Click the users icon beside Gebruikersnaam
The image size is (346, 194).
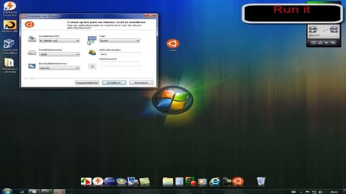pos(92,53)
